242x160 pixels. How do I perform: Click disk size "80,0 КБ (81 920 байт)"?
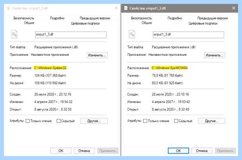pos(167,83)
